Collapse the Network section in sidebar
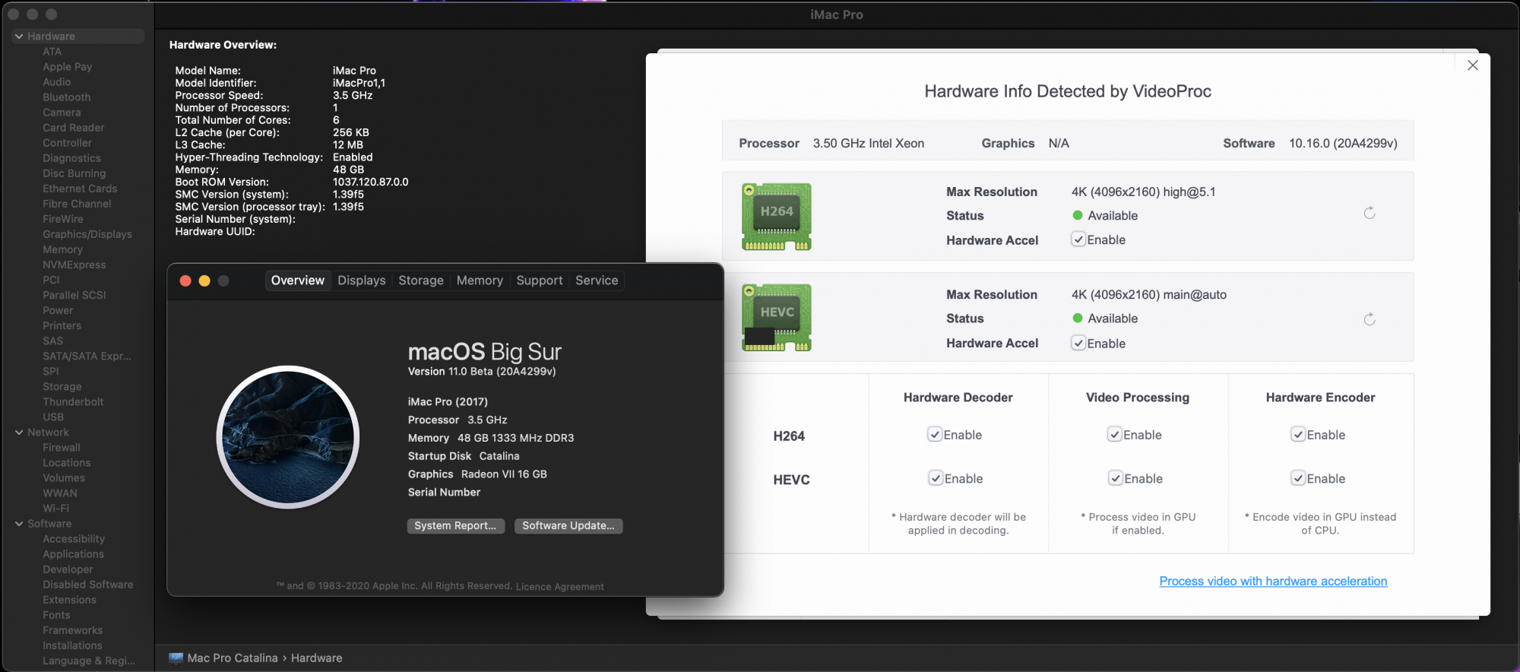 tap(19, 433)
